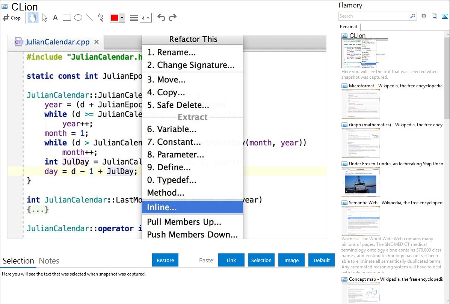This screenshot has height=304, width=450.
Task: Open the Semantic Web snapshot thumbnail
Action: (x=361, y=221)
